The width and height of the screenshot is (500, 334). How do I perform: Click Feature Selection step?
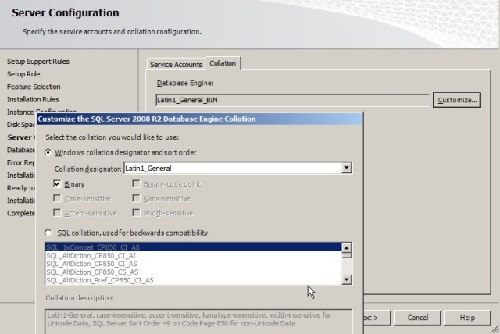[x=34, y=87]
